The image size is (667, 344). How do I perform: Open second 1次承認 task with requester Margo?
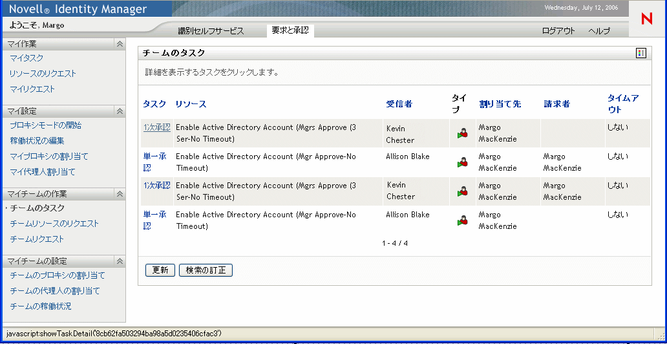click(157, 186)
